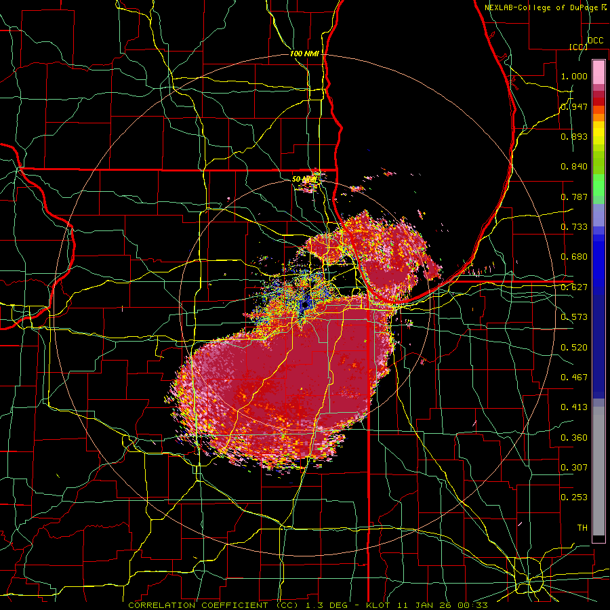Click the [CC] label above the color bar
Screen dimensions: 610x610
coord(578,47)
